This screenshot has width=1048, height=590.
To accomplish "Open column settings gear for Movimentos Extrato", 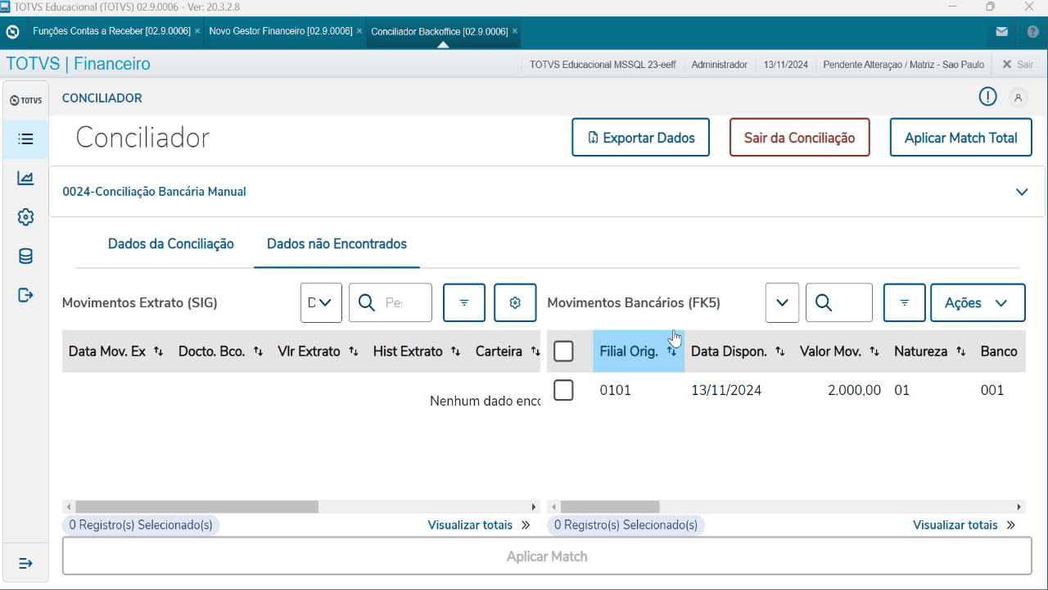I will [x=515, y=302].
